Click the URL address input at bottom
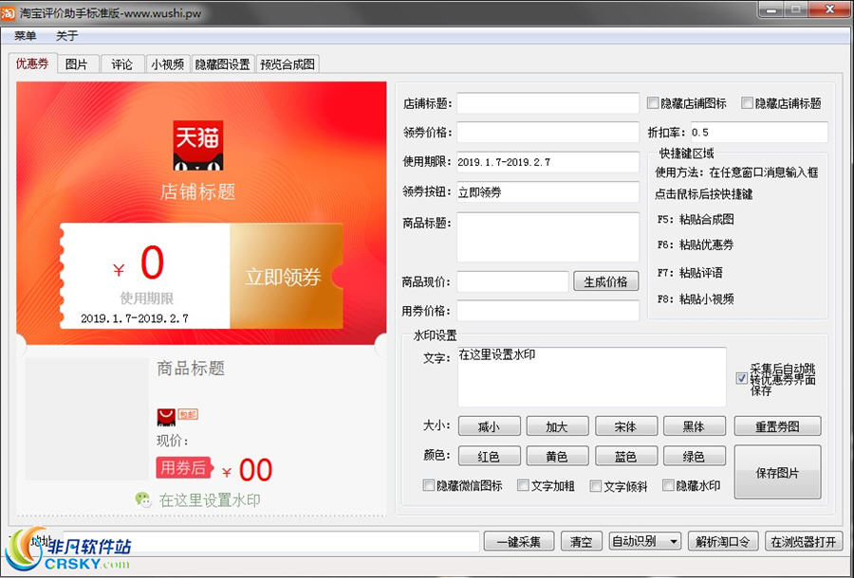854x578 pixels. [270, 542]
